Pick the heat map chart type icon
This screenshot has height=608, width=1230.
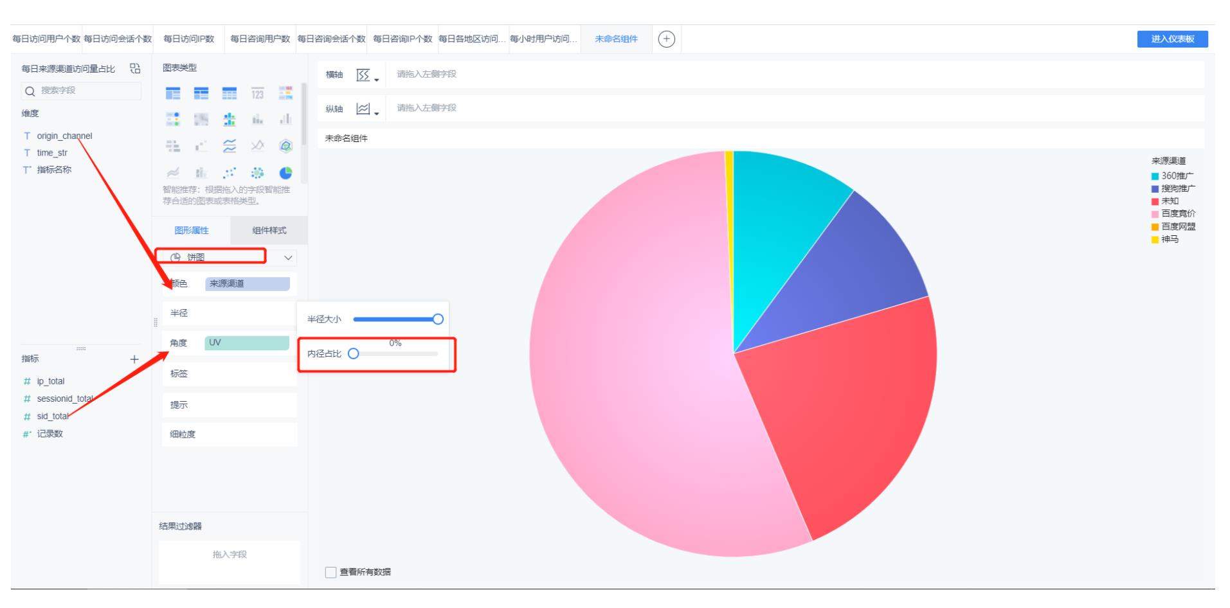(x=201, y=120)
